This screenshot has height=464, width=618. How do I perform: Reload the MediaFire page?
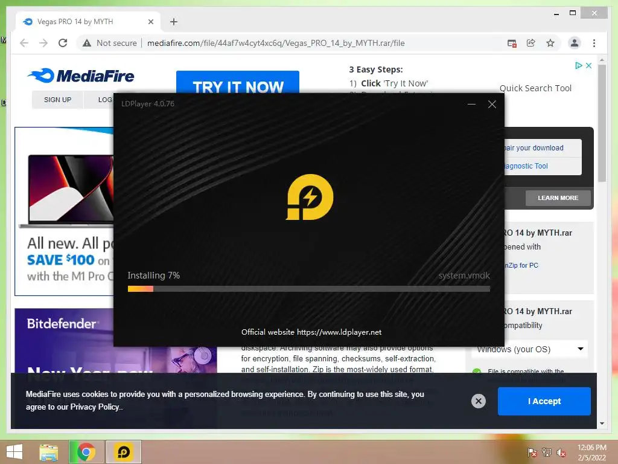point(63,43)
